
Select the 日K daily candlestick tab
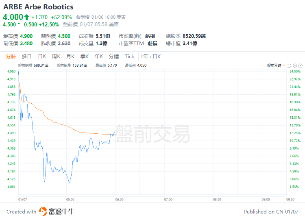coord(42,57)
